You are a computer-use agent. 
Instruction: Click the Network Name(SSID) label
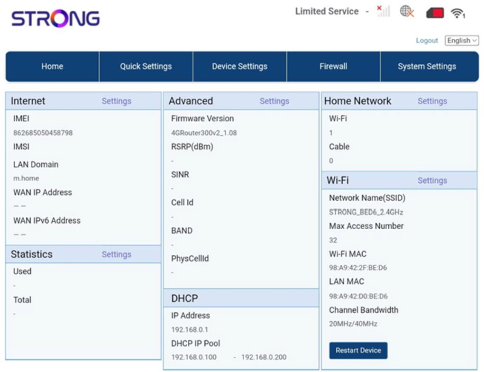point(367,198)
